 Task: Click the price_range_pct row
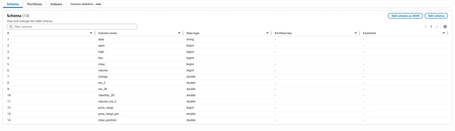click(108, 114)
